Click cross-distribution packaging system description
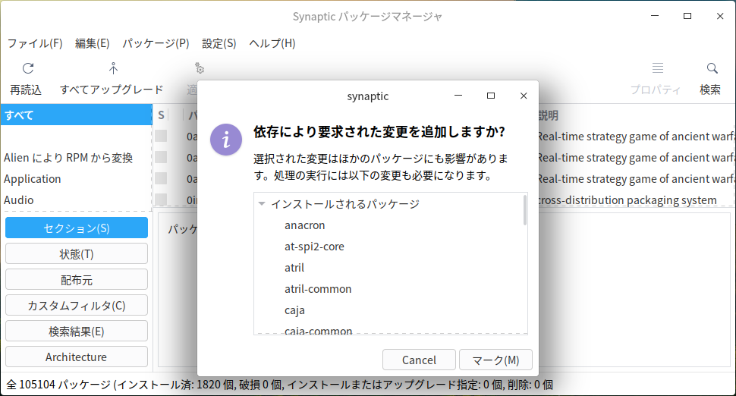The width and height of the screenshot is (736, 396). tap(627, 200)
